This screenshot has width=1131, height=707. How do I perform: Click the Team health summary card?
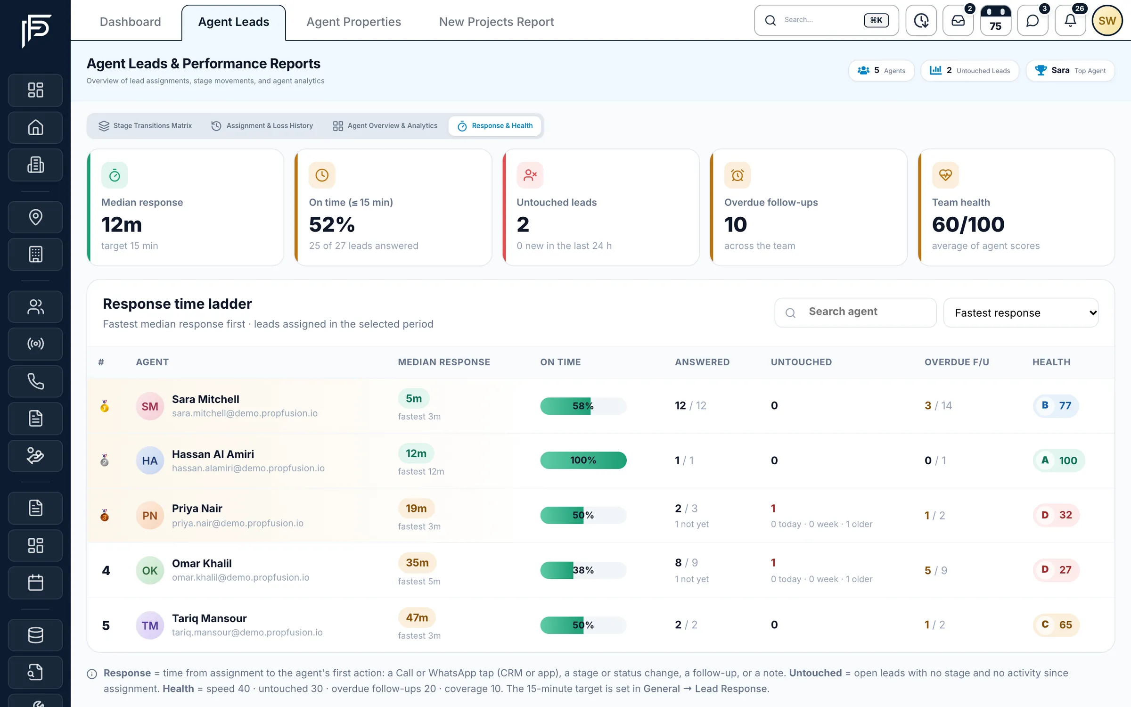point(1016,207)
